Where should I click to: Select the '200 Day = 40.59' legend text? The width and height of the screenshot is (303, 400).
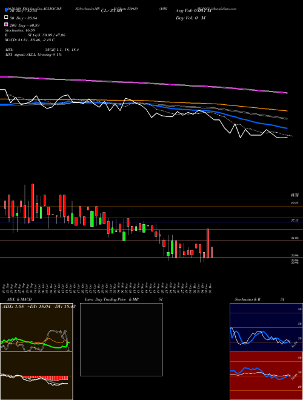click(24, 25)
